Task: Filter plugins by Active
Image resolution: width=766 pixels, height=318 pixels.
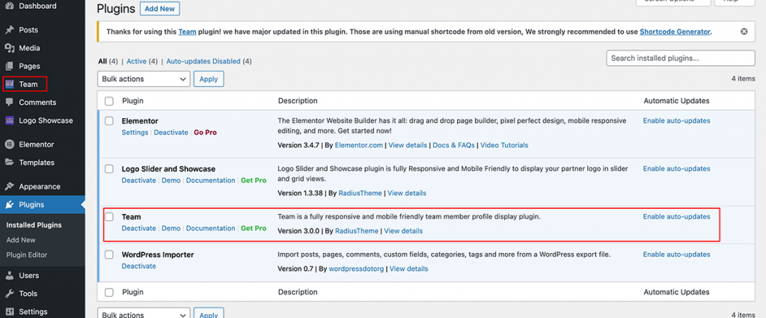Action: [x=136, y=61]
